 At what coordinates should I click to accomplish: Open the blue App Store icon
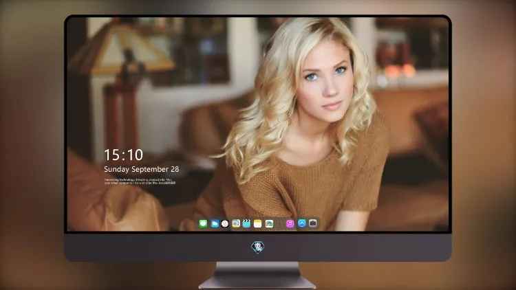(x=302, y=223)
